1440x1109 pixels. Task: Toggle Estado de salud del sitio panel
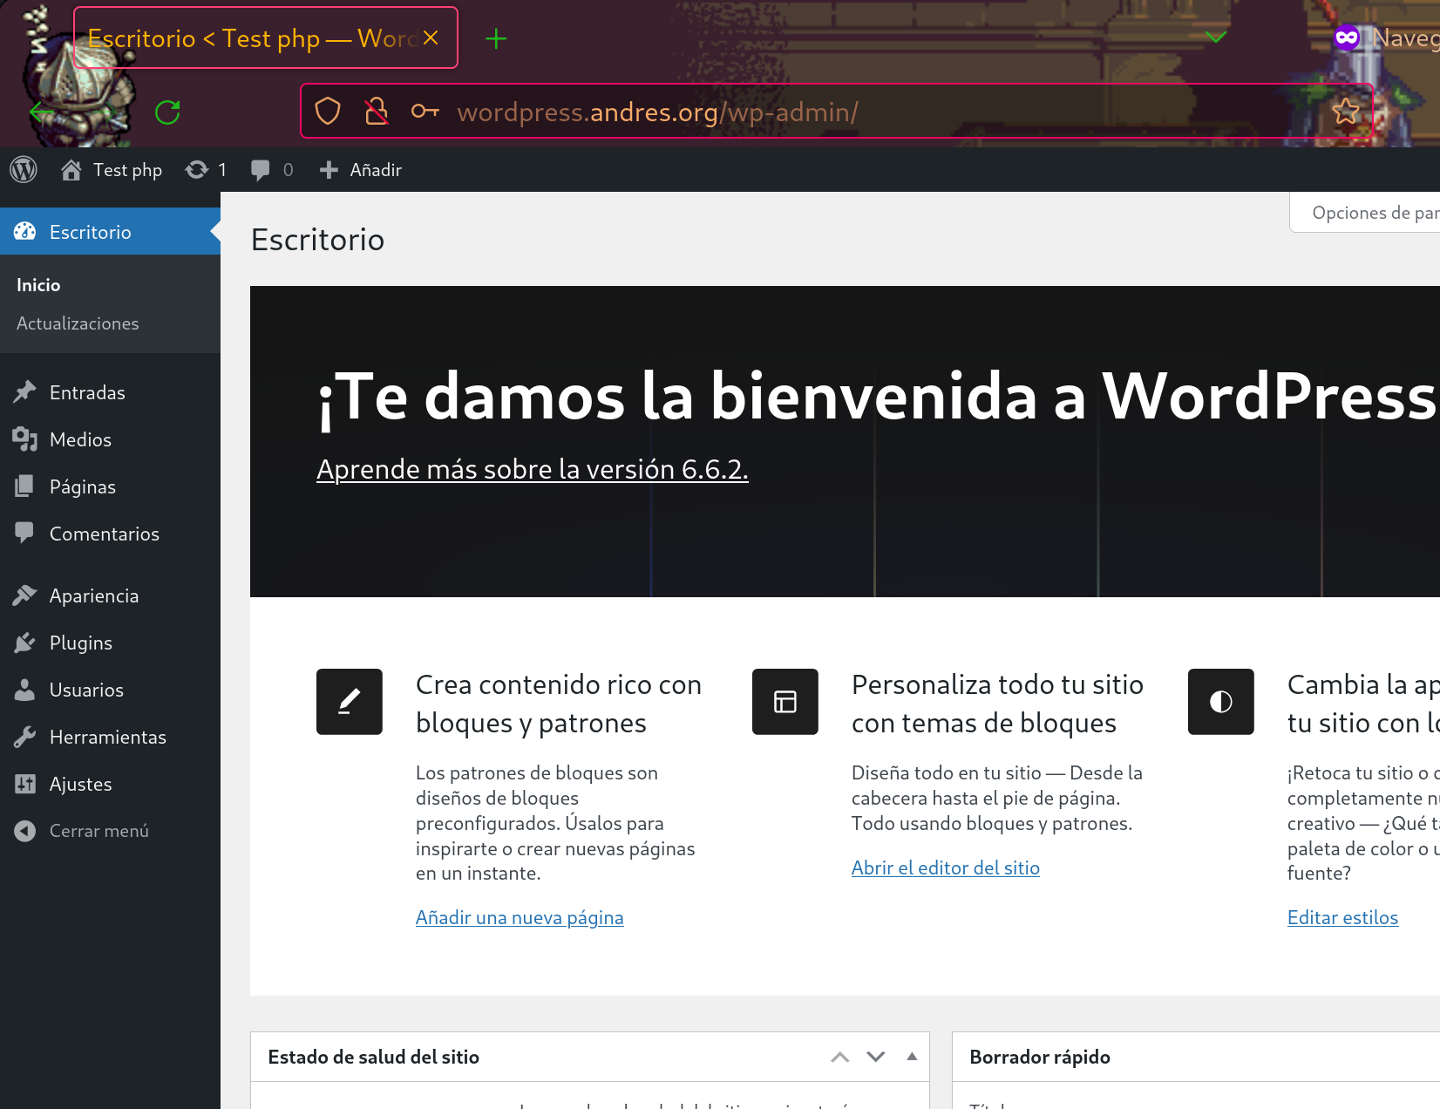(912, 1057)
